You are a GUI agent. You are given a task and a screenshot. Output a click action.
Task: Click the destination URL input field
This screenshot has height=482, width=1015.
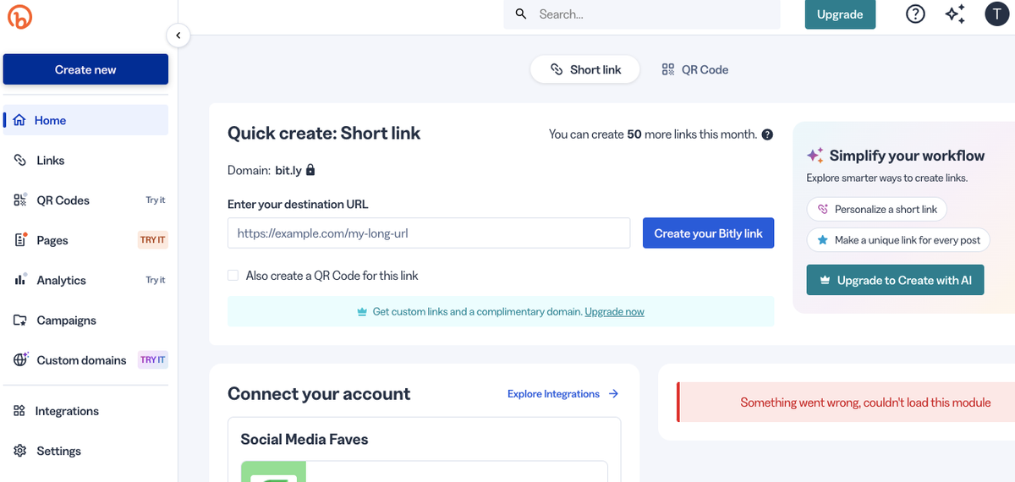click(x=429, y=233)
